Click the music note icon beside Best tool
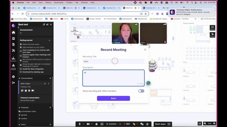 44,24
